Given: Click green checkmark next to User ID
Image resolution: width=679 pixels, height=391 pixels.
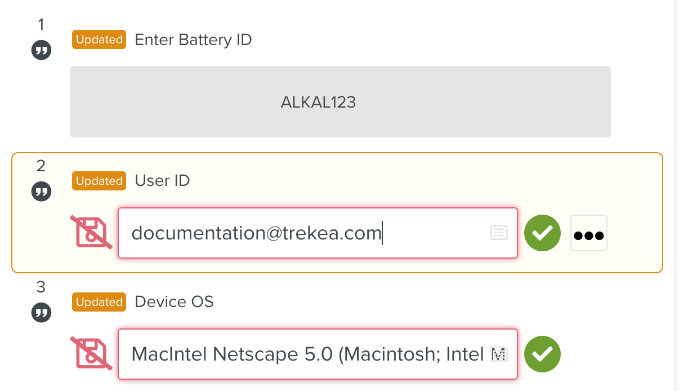Looking at the screenshot, I should (542, 233).
